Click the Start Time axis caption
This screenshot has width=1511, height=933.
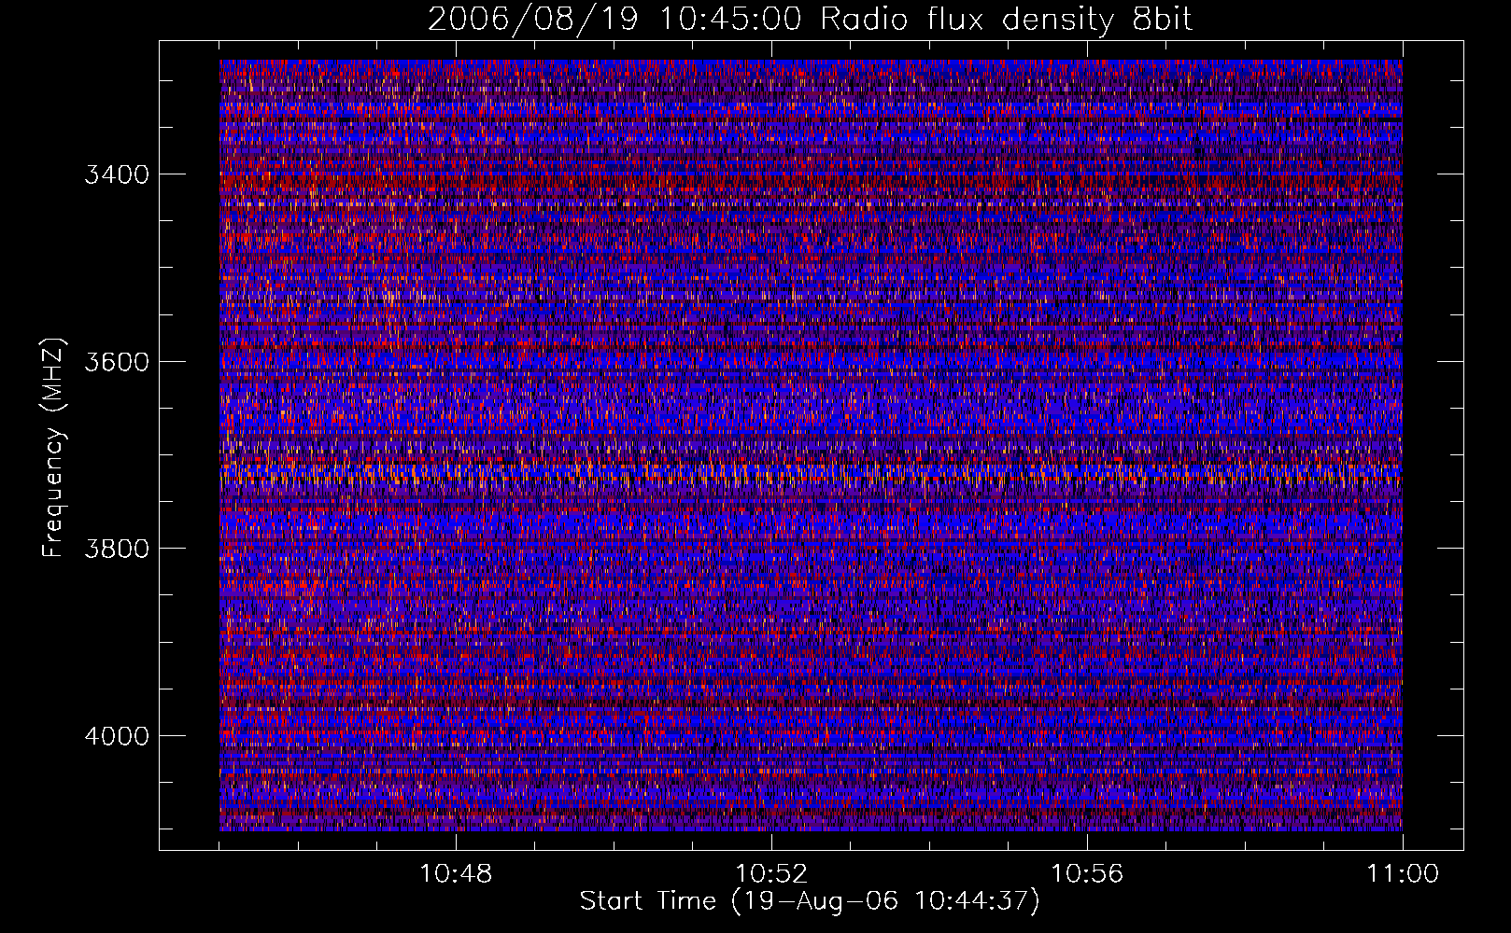810,901
